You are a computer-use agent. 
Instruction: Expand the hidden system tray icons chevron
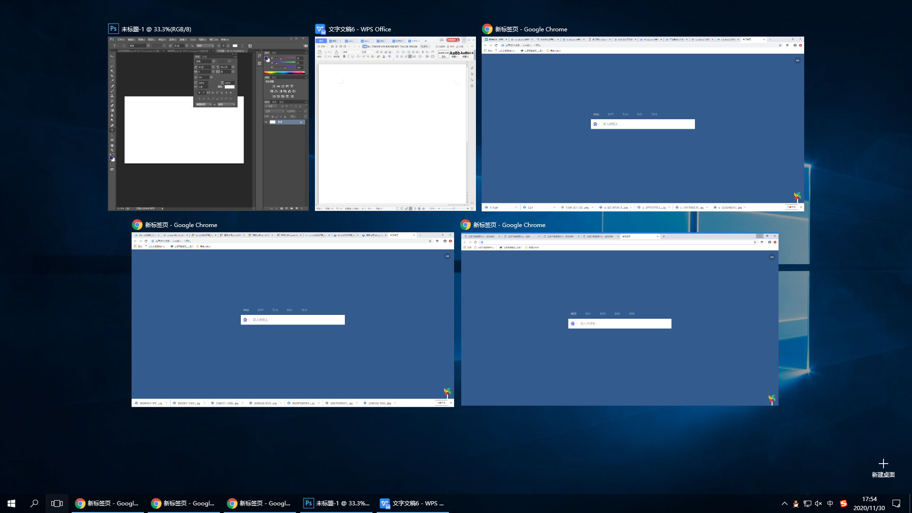[x=784, y=503]
